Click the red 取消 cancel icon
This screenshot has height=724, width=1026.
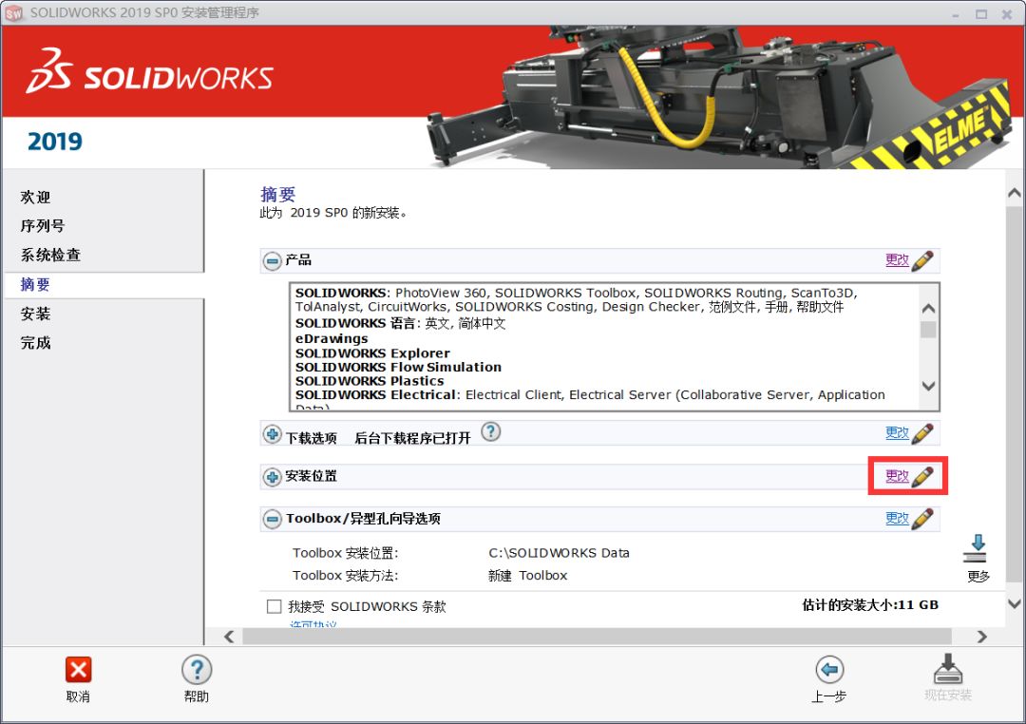coord(78,670)
